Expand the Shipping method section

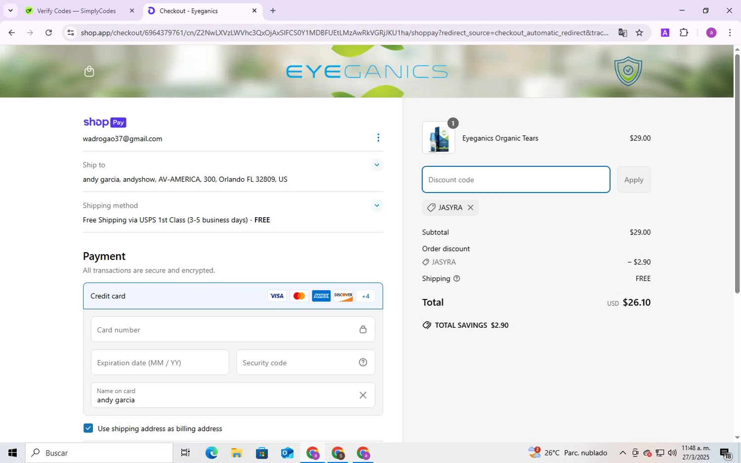(x=377, y=205)
